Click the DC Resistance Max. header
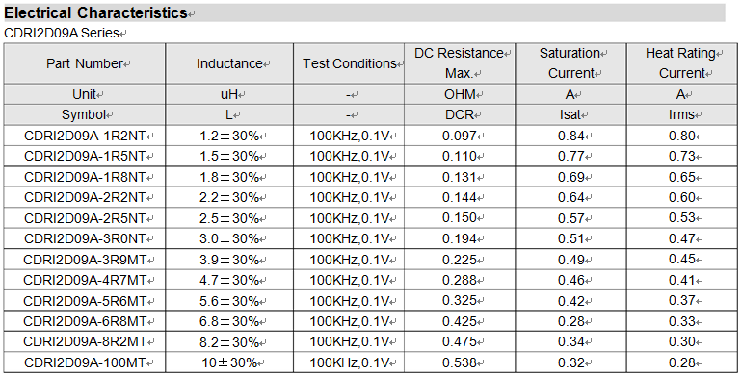This screenshot has width=742, height=374. click(x=460, y=63)
